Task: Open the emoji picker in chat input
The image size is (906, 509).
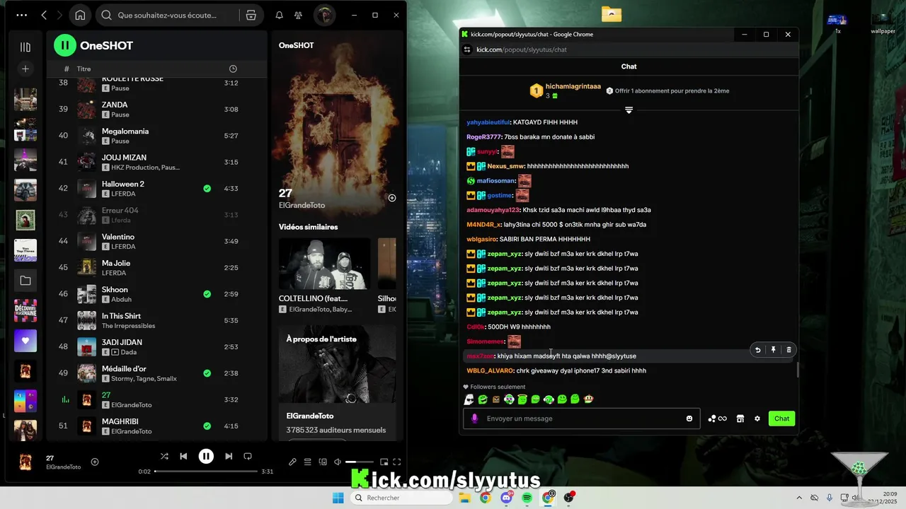Action: 689,419
